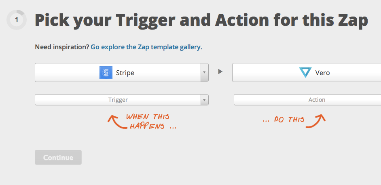
Task: Click the 'Need inspiration?' text
Action: click(62, 47)
